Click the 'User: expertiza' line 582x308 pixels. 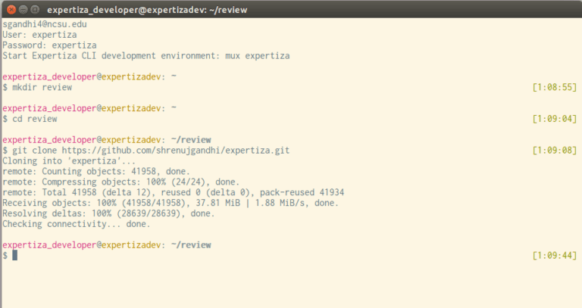tap(36, 35)
